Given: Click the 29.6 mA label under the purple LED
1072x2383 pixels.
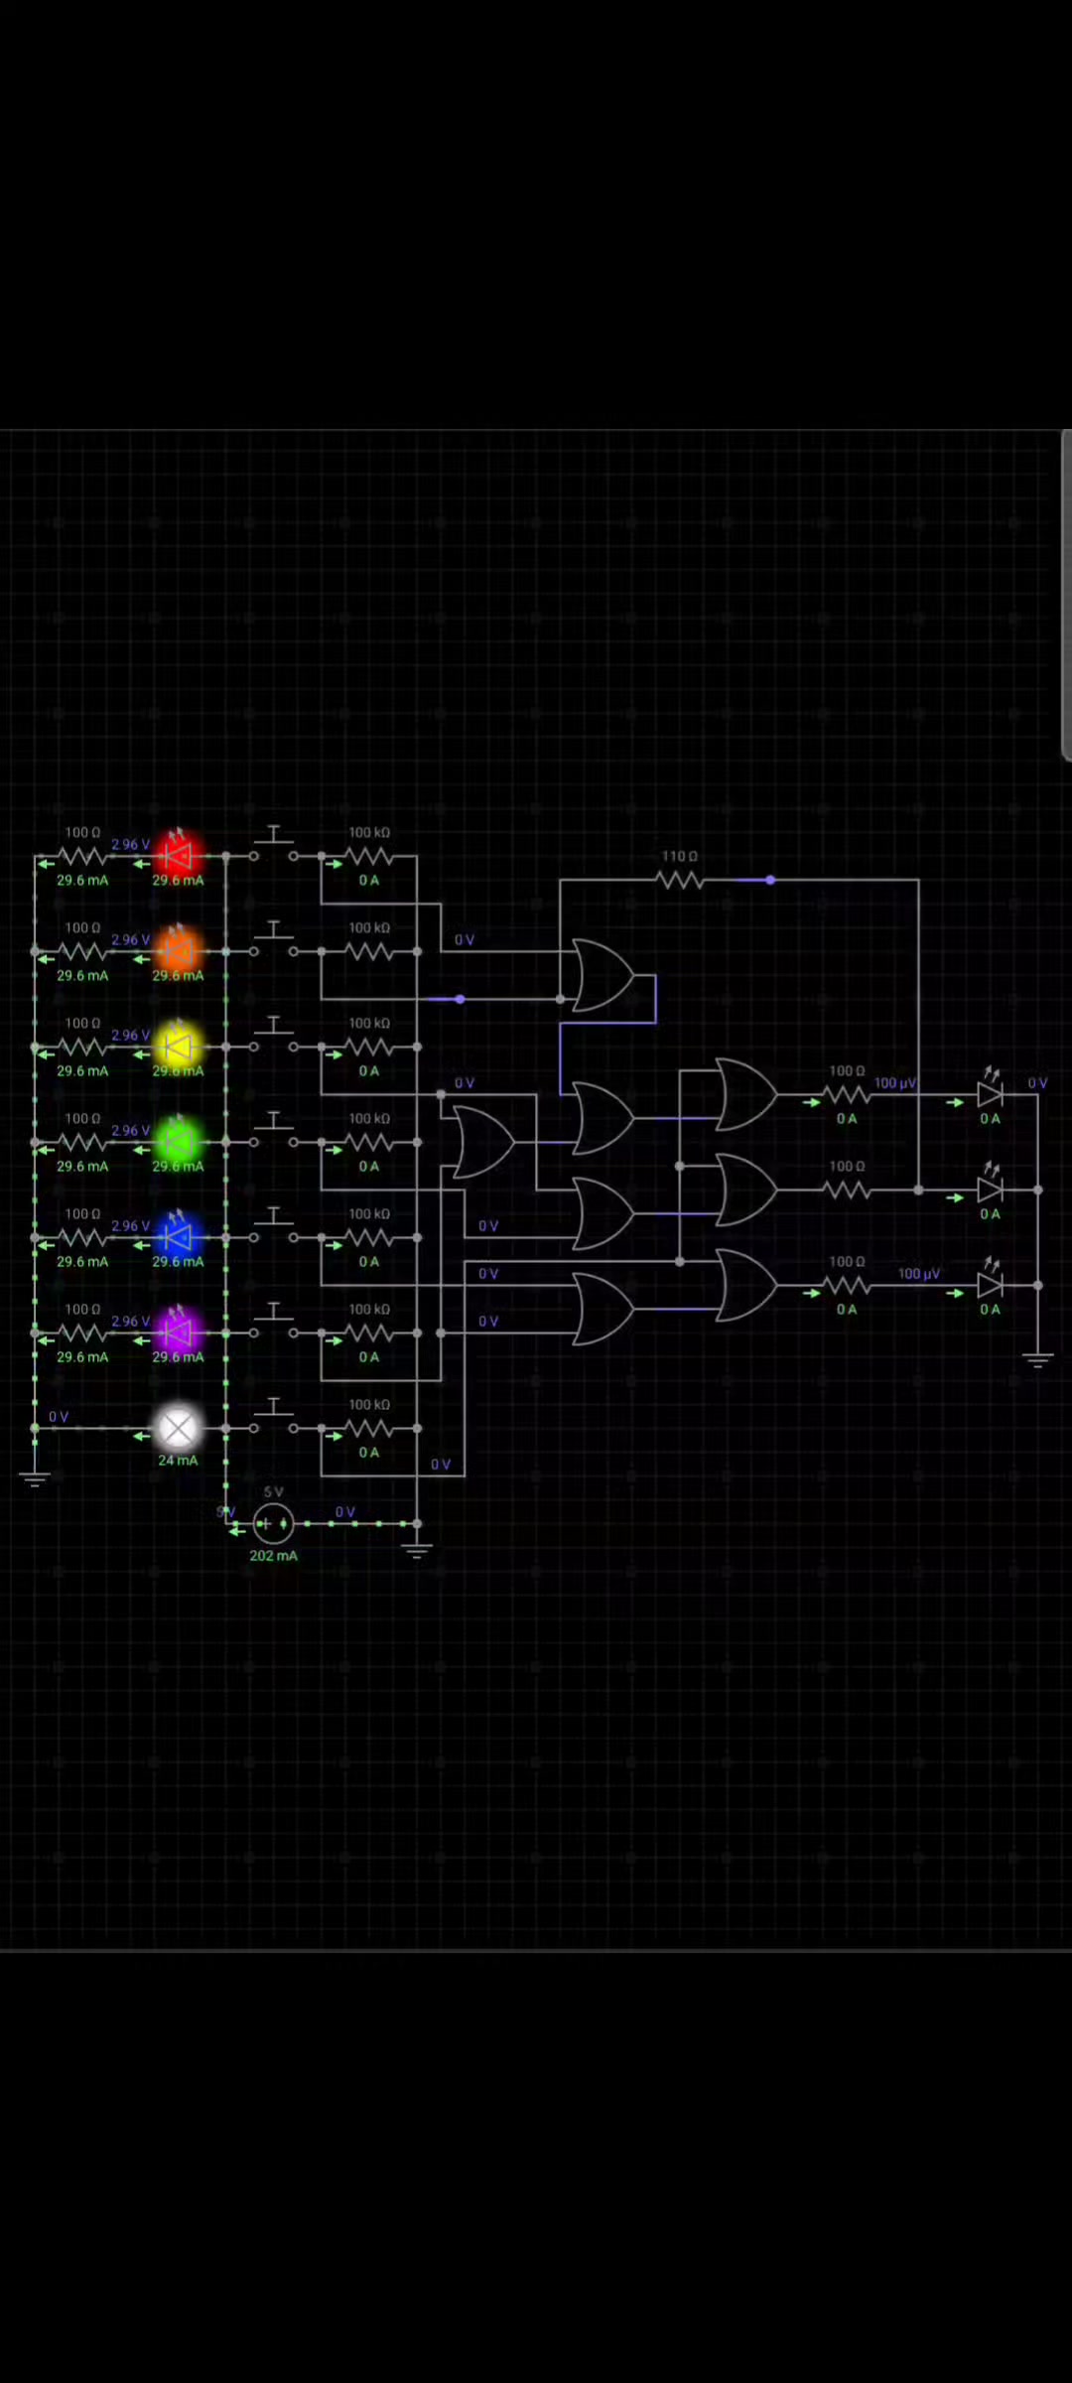Looking at the screenshot, I should point(178,1356).
